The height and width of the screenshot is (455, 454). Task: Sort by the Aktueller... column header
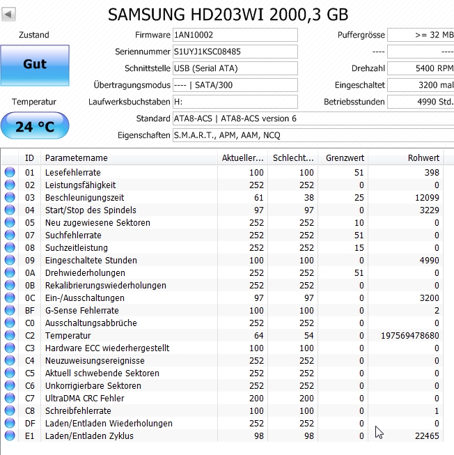point(242,158)
